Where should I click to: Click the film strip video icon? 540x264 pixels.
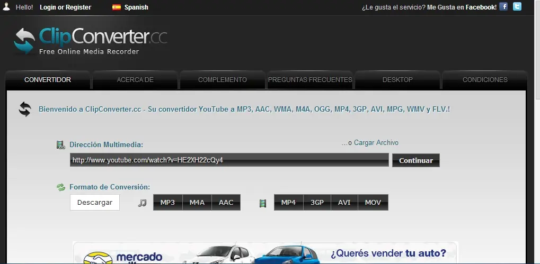pyautogui.click(x=263, y=203)
